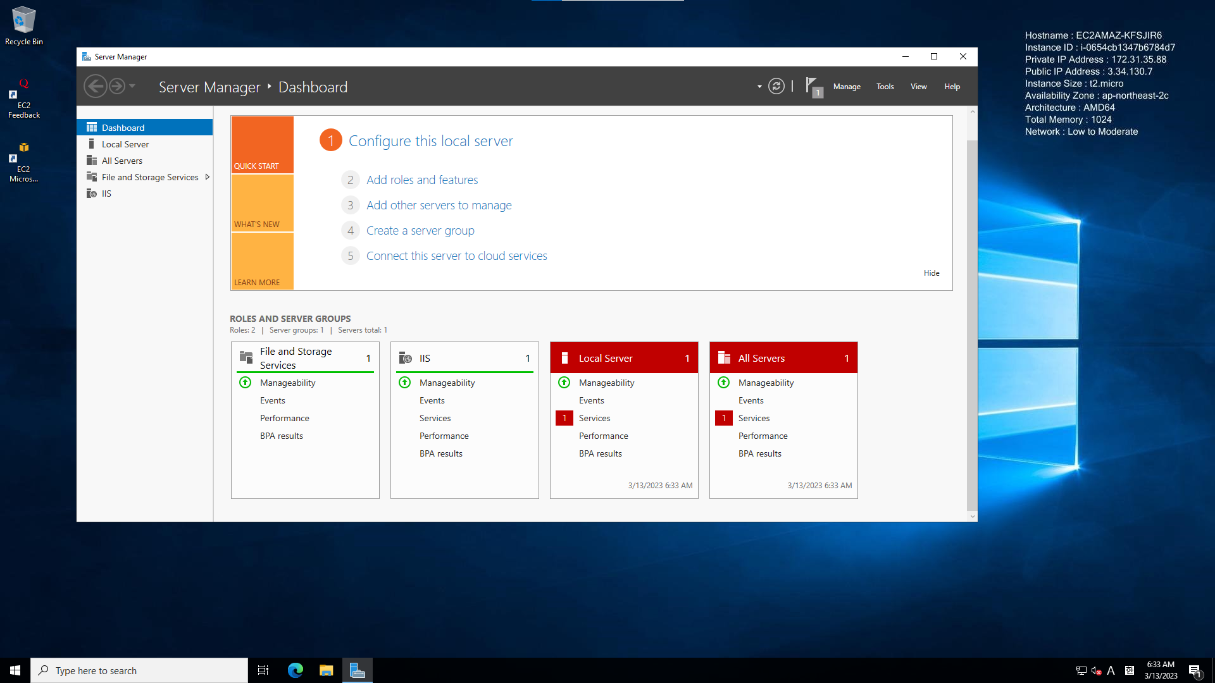Launch Microsoft Edge from the taskbar
This screenshot has width=1215, height=683.
296,670
